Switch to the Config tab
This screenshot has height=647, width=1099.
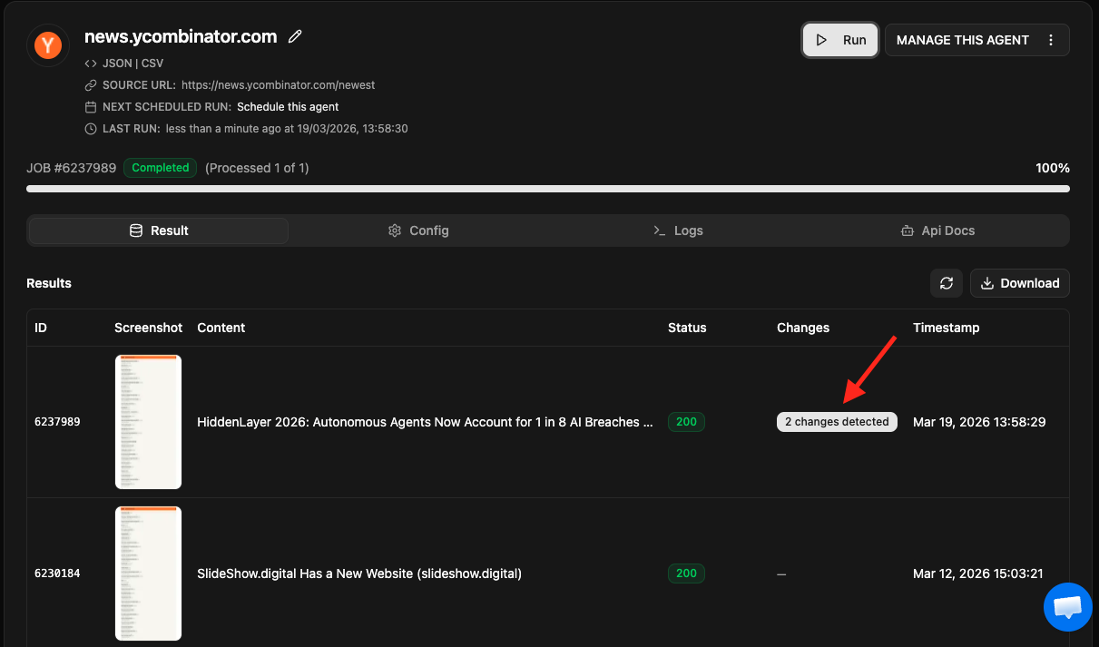418,230
